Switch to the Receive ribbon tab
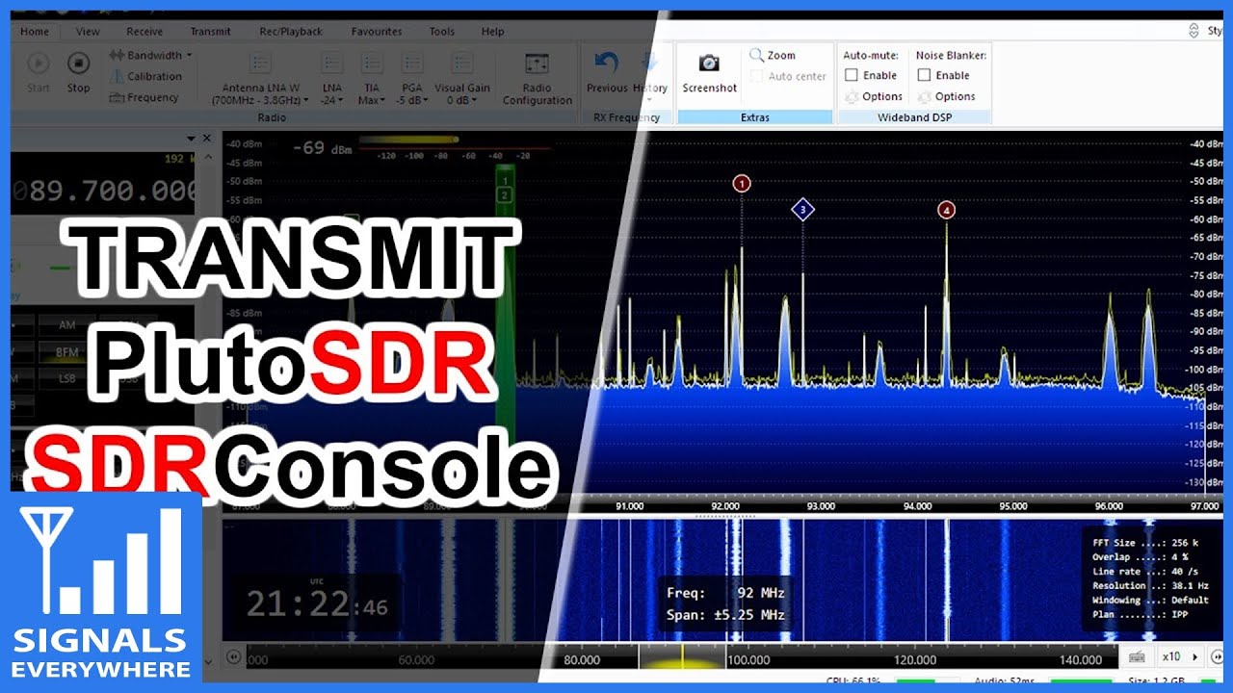This screenshot has height=693, width=1233. tap(144, 32)
